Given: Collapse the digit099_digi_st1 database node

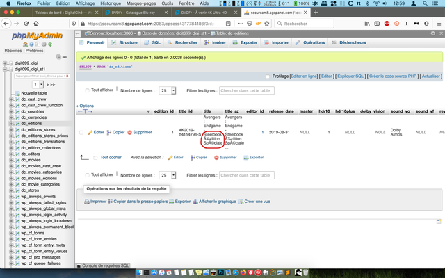Looking at the screenshot, I should tap(5, 69).
